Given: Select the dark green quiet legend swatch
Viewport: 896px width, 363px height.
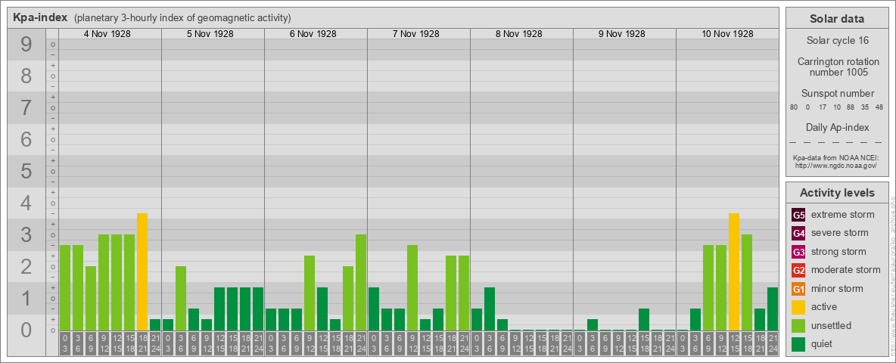Looking at the screenshot, I should click(x=798, y=344).
